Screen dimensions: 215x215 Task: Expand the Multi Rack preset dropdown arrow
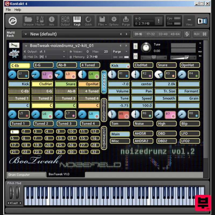(x=26, y=34)
